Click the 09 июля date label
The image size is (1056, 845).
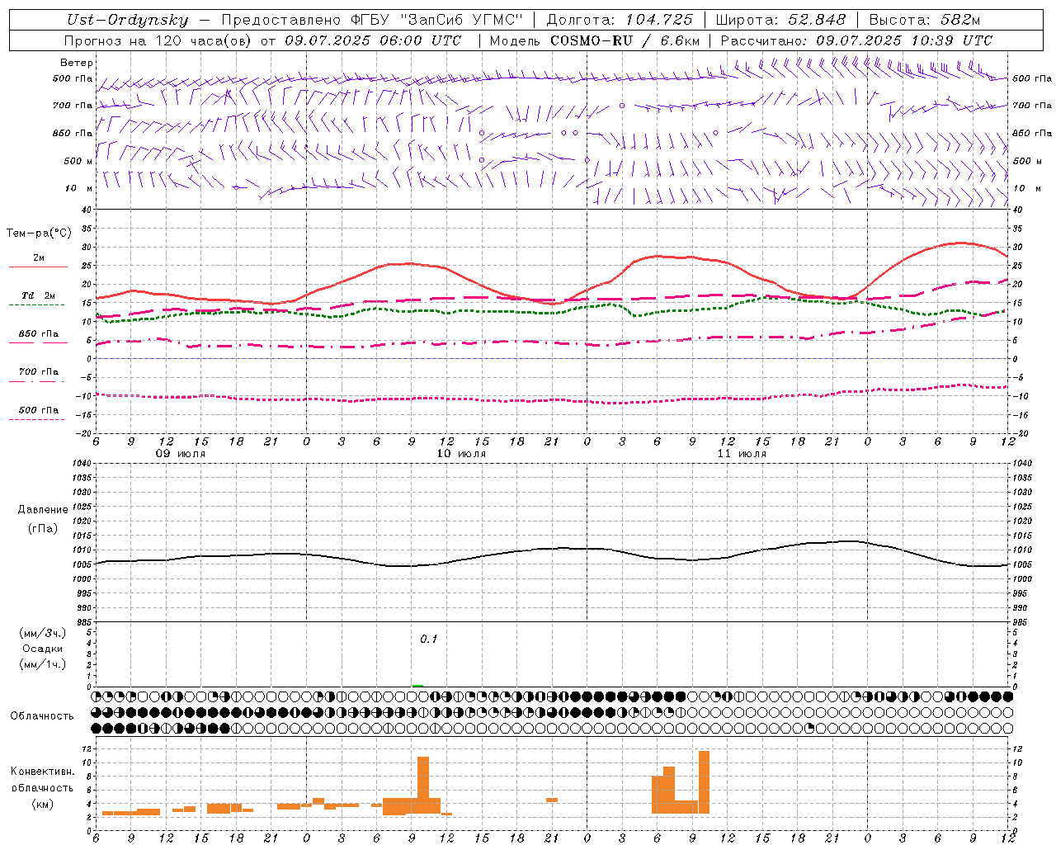[x=181, y=454]
